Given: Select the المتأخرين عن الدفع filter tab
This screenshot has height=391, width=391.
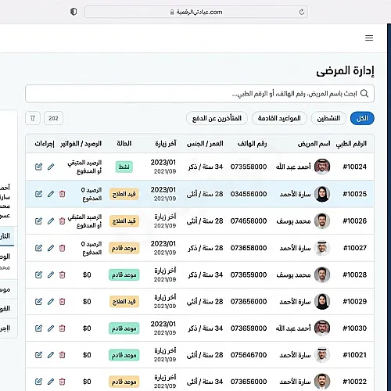Looking at the screenshot, I should point(217,118).
